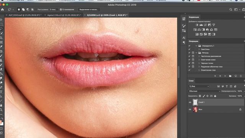The image size is (245, 138).
Task: Toggle dialog box for Черные точки action
Action: [x=193, y=63]
